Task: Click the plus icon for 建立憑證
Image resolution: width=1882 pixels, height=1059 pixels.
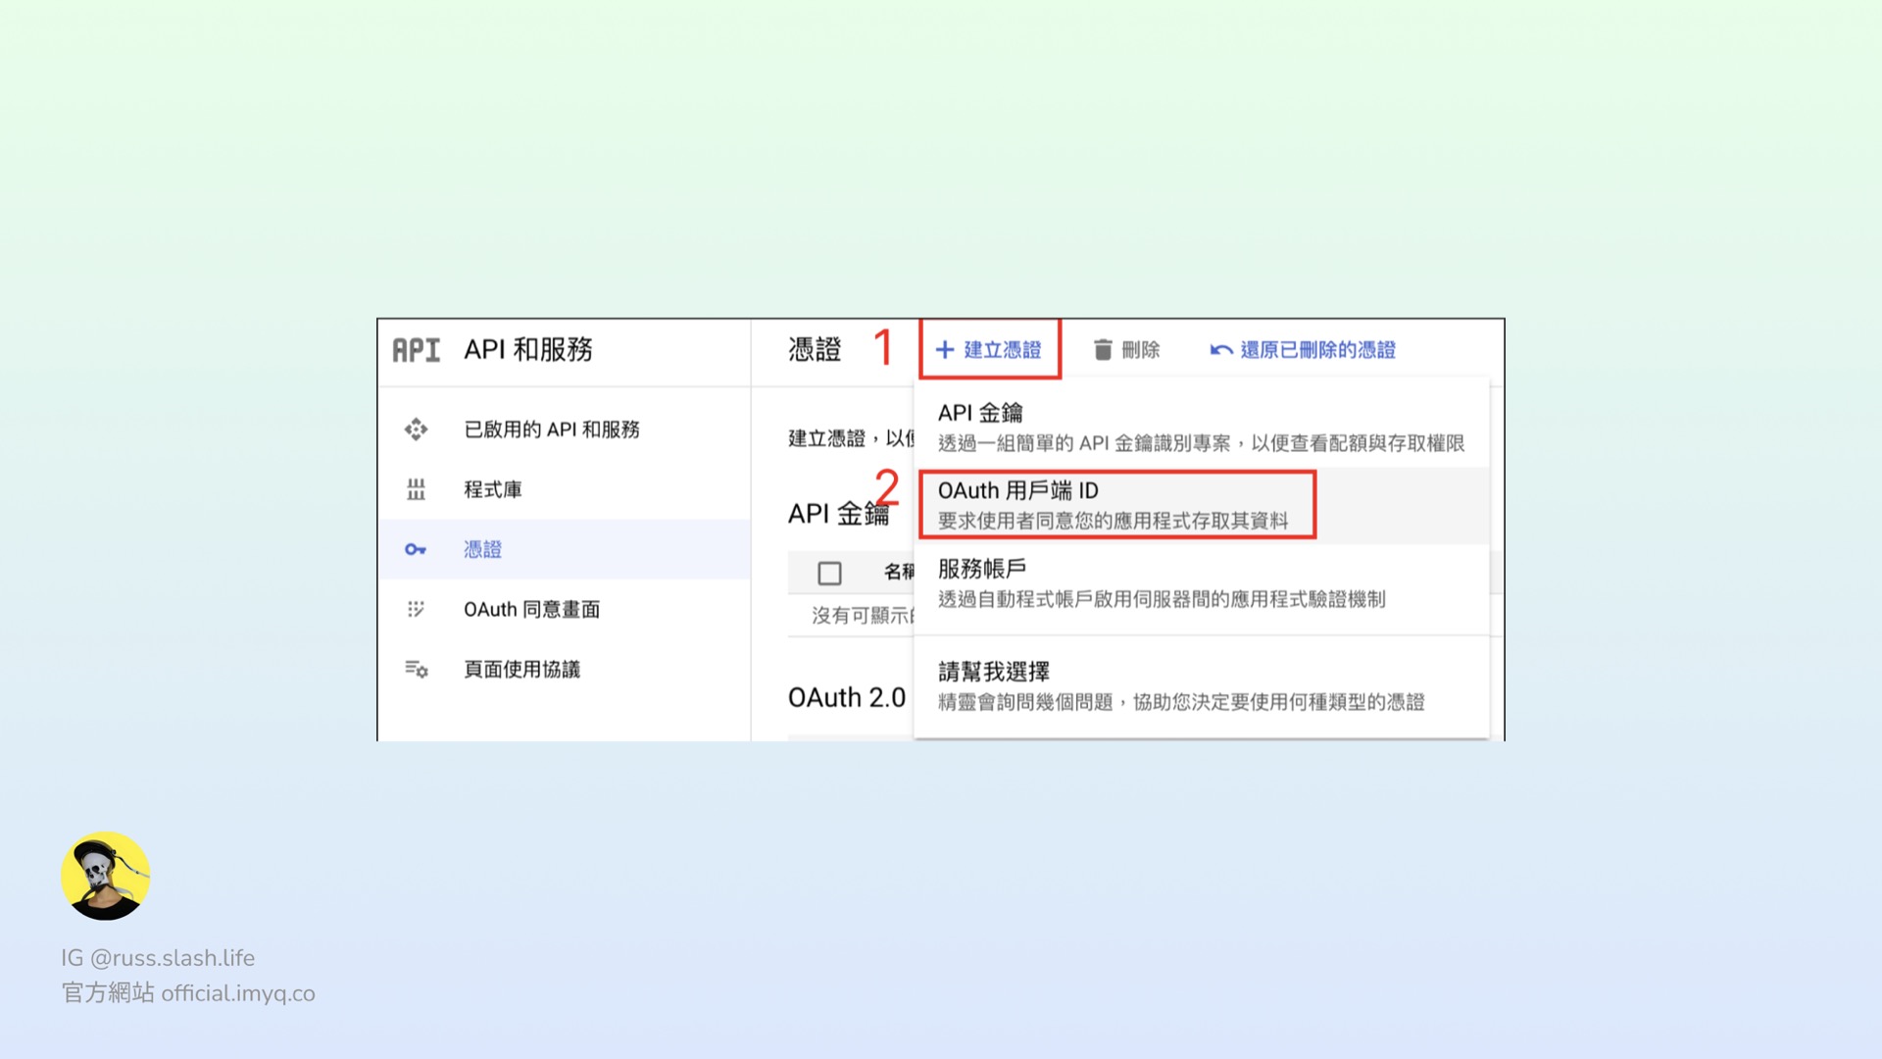Action: point(945,350)
